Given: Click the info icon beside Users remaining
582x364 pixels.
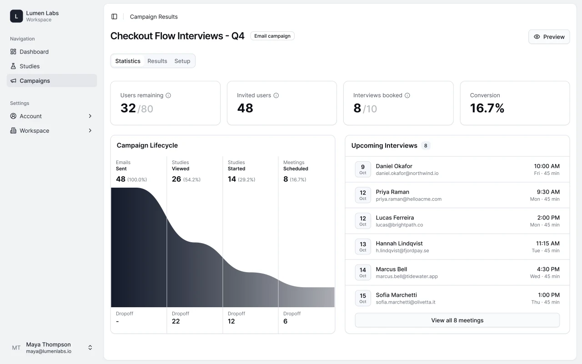Looking at the screenshot, I should pos(168,95).
